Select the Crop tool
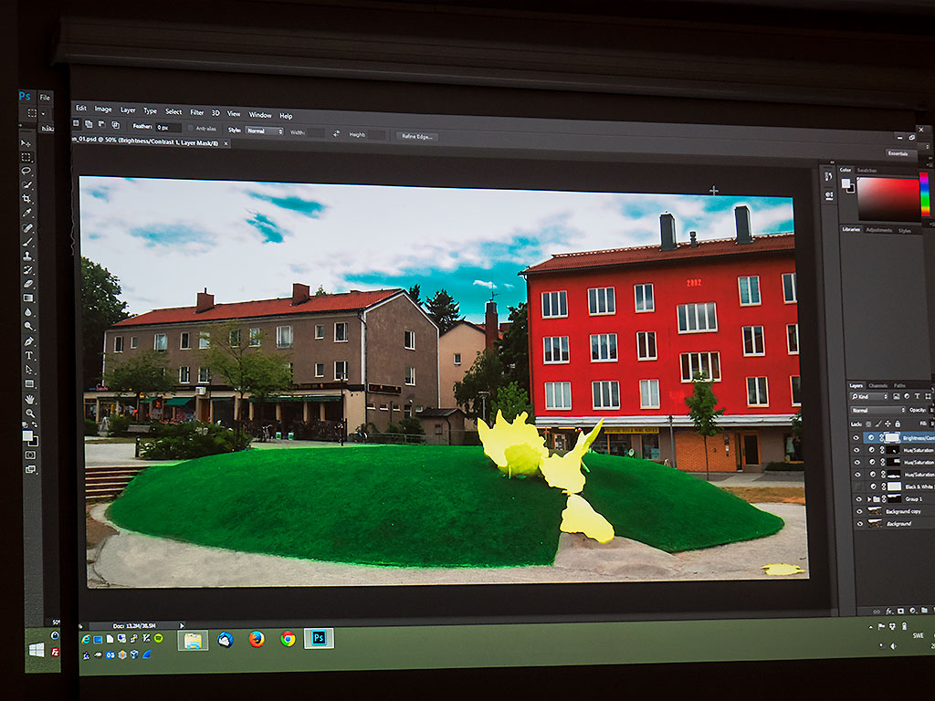The height and width of the screenshot is (701, 935). pyautogui.click(x=27, y=198)
